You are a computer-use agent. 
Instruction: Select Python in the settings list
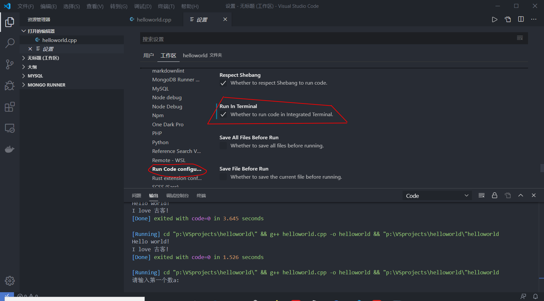[160, 143]
